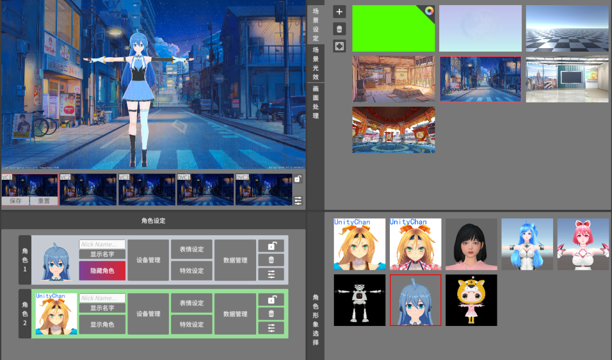The image size is (612, 360).
Task: Click the Nick Name field for character 2
Action: coord(102,298)
